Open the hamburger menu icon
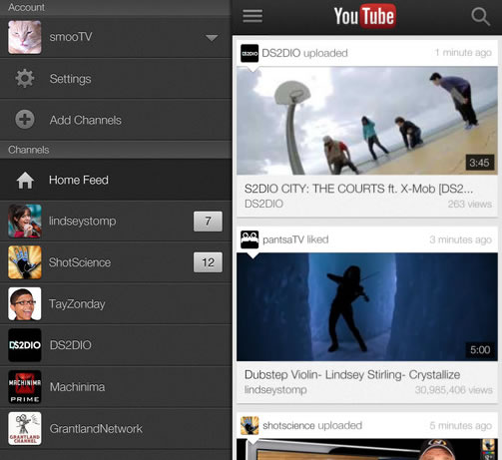 (252, 16)
